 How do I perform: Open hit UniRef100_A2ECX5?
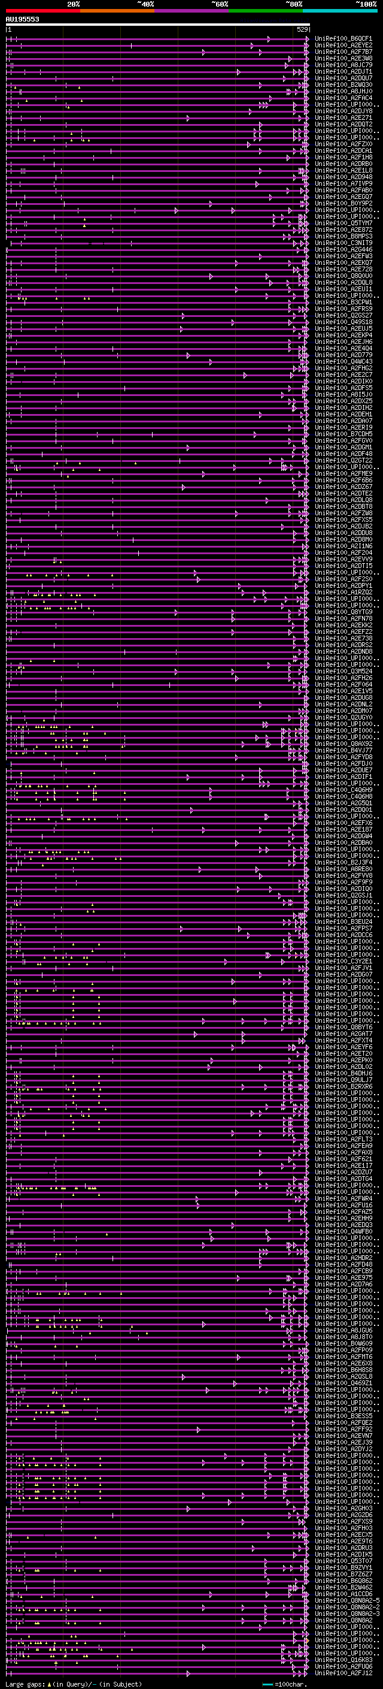(343, 1534)
